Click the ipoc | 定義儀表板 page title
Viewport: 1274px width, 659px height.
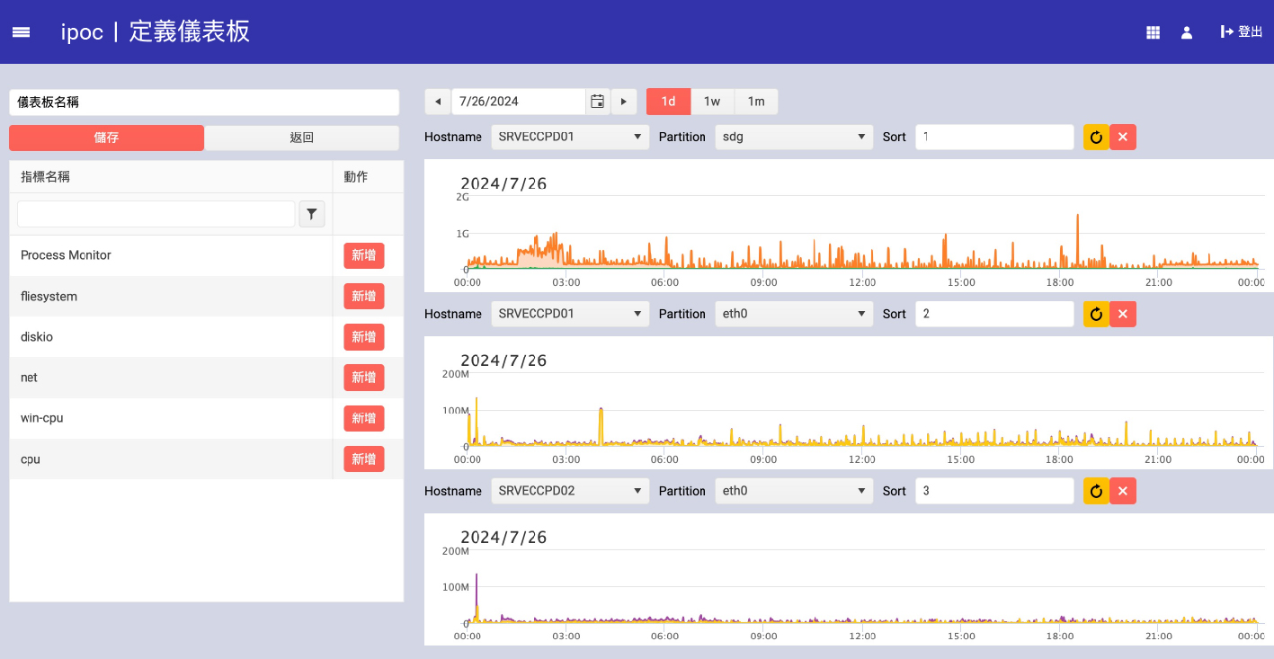click(156, 32)
